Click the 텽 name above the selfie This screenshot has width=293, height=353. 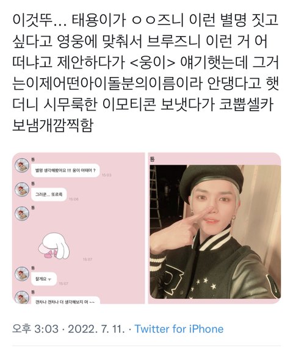tap(153, 159)
